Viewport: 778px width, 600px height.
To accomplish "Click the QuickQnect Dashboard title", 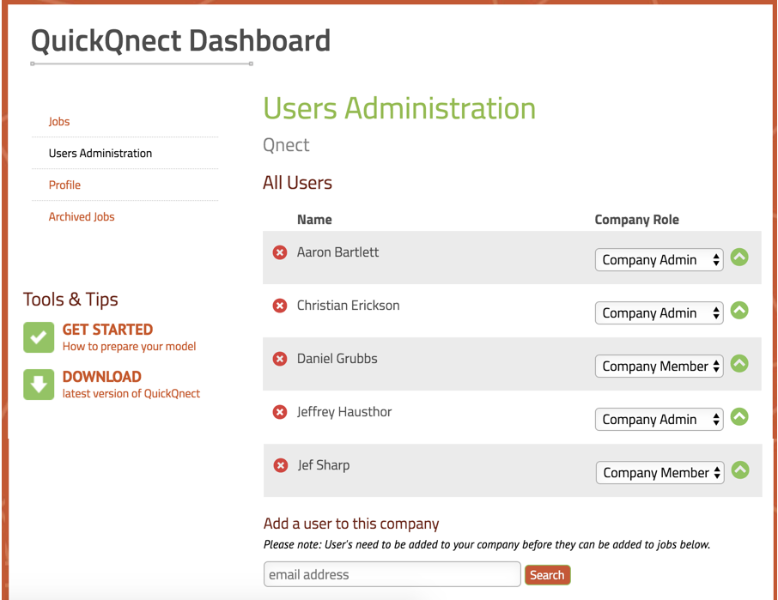I will [x=180, y=41].
